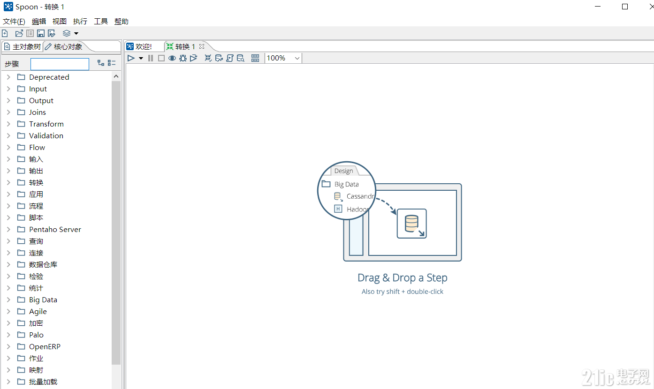Screen dimensions: 654x389
Task: Click the expand-all tree icon beside step search
Action: [101, 63]
